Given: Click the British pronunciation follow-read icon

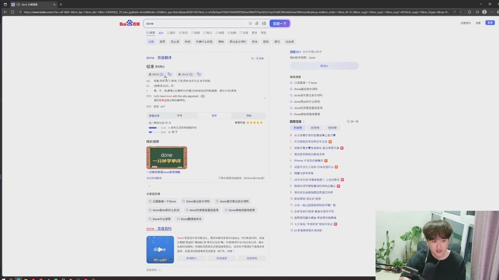Looking at the screenshot, I should tap(170, 74).
